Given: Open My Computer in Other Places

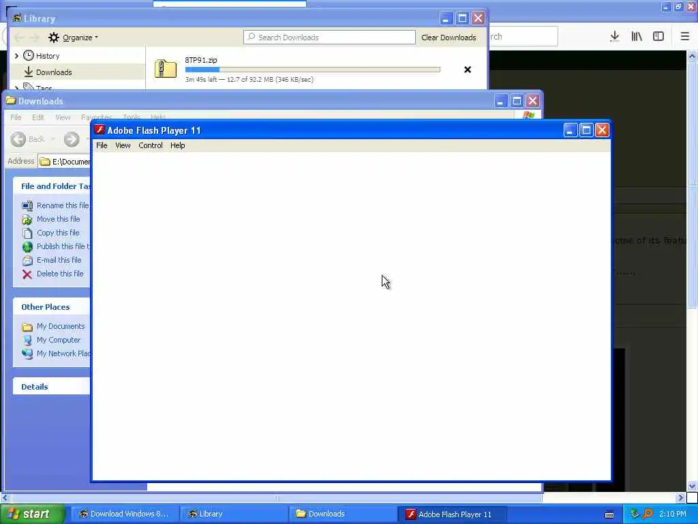Looking at the screenshot, I should (59, 340).
